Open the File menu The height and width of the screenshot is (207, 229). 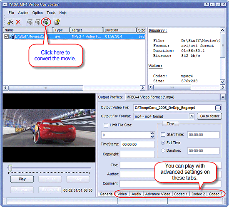pyautogui.click(x=11, y=13)
